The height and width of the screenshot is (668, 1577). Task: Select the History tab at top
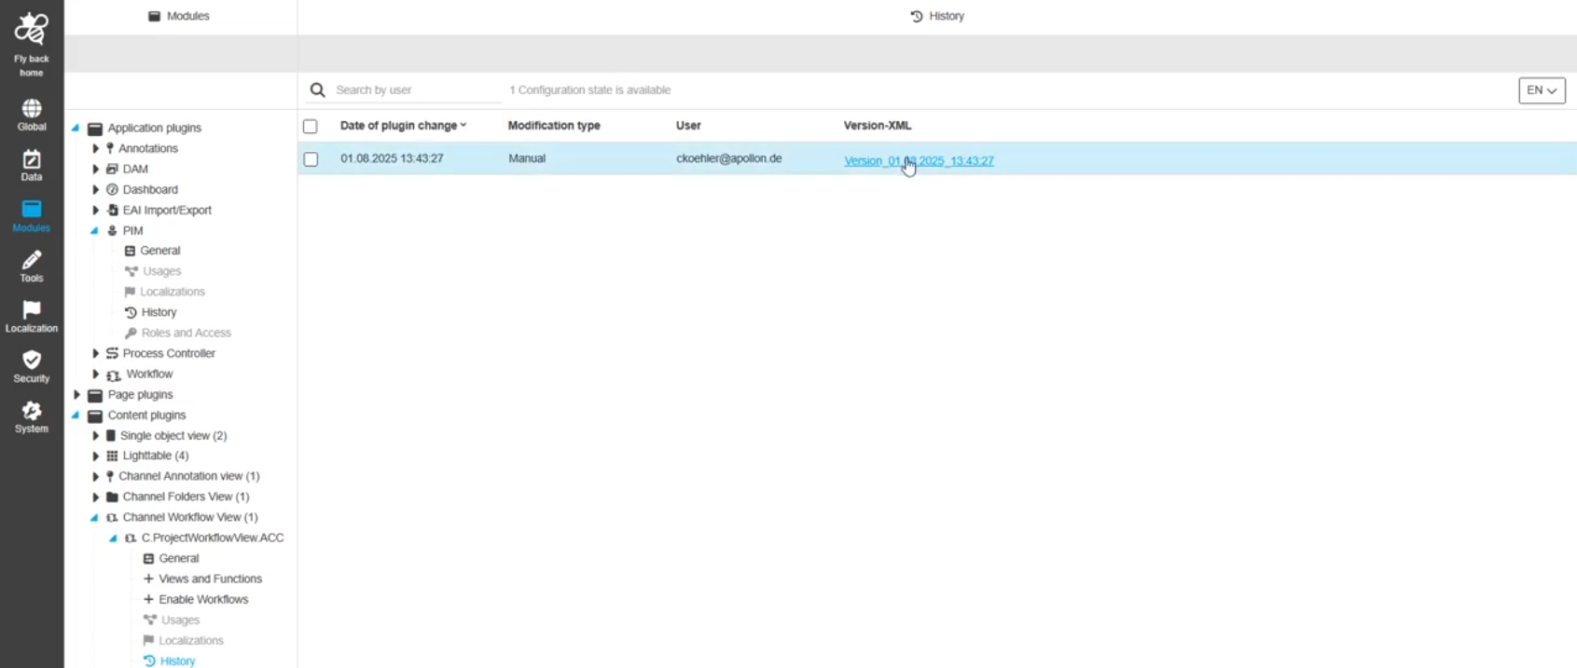[936, 16]
